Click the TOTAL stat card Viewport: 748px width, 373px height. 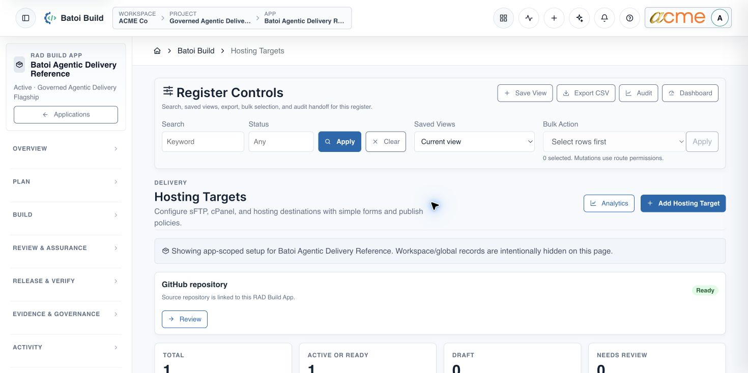(x=223, y=358)
